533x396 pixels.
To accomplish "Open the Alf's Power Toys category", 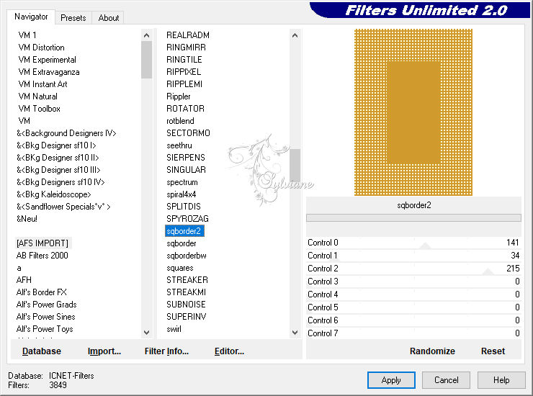I will point(45,329).
